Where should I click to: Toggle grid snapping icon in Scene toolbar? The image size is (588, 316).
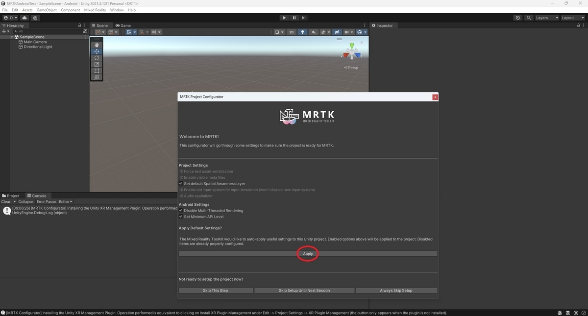click(x=143, y=32)
